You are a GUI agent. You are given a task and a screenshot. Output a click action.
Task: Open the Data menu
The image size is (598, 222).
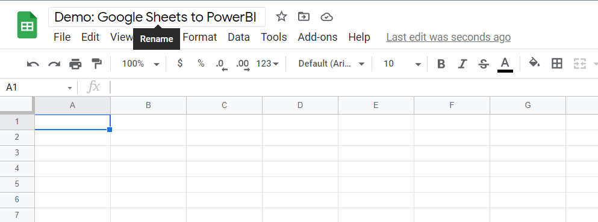click(238, 37)
